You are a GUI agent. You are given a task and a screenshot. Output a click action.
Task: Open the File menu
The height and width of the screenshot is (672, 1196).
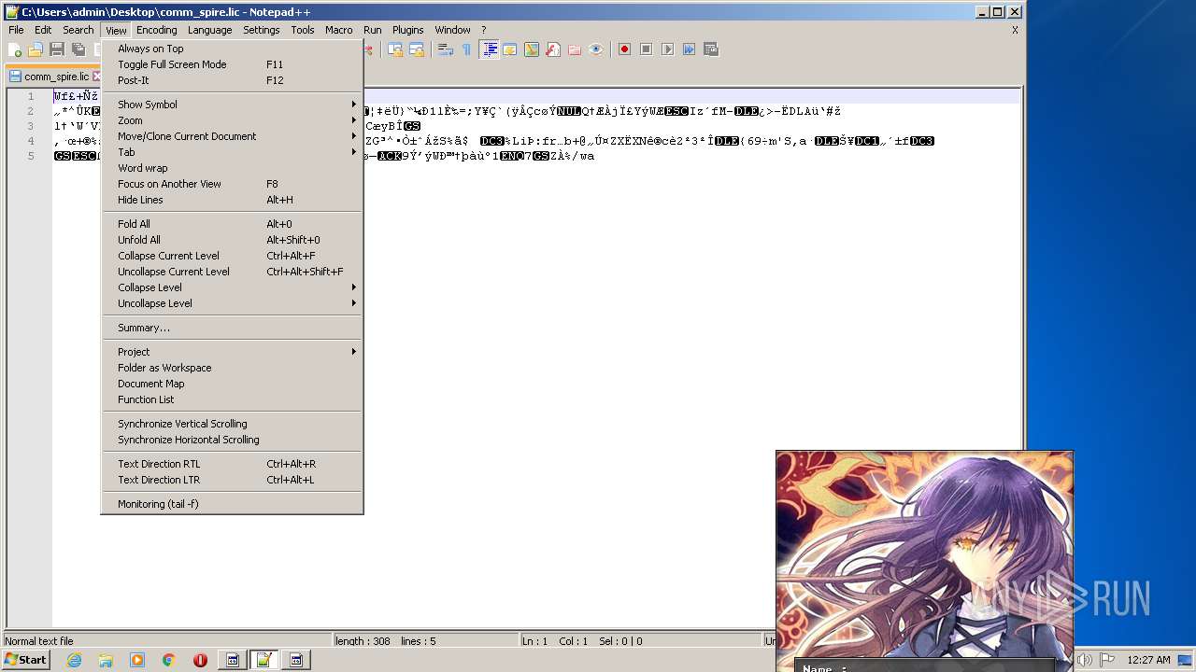pyautogui.click(x=16, y=30)
